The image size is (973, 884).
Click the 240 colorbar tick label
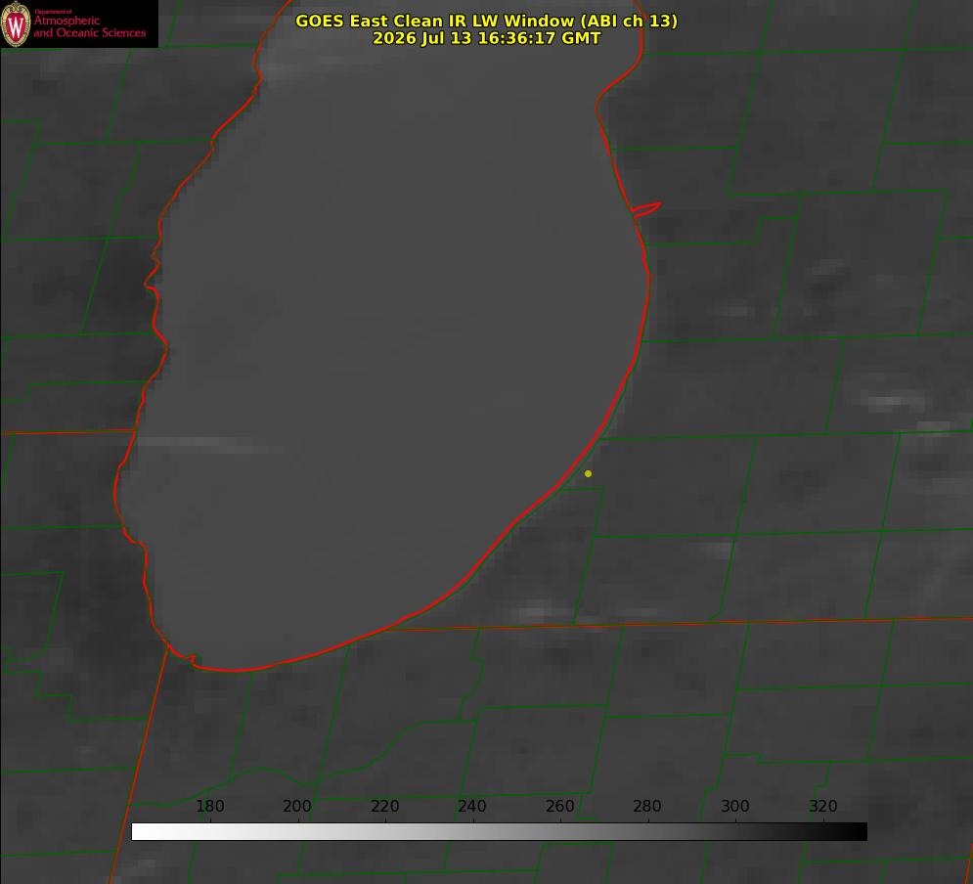pyautogui.click(x=471, y=806)
